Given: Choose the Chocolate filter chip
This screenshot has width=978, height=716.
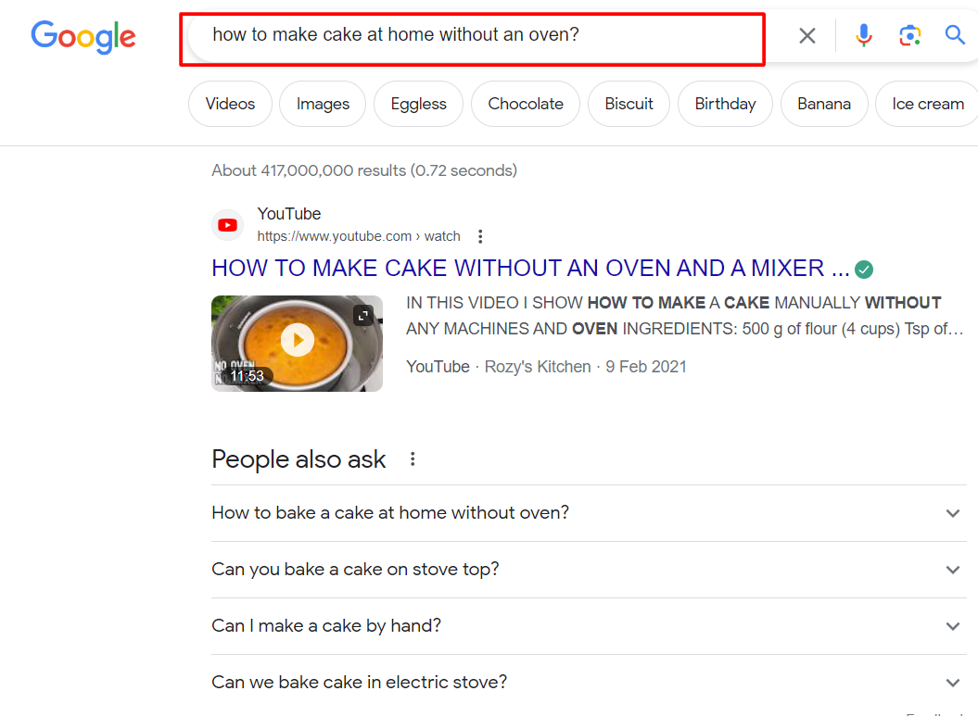Looking at the screenshot, I should (526, 104).
